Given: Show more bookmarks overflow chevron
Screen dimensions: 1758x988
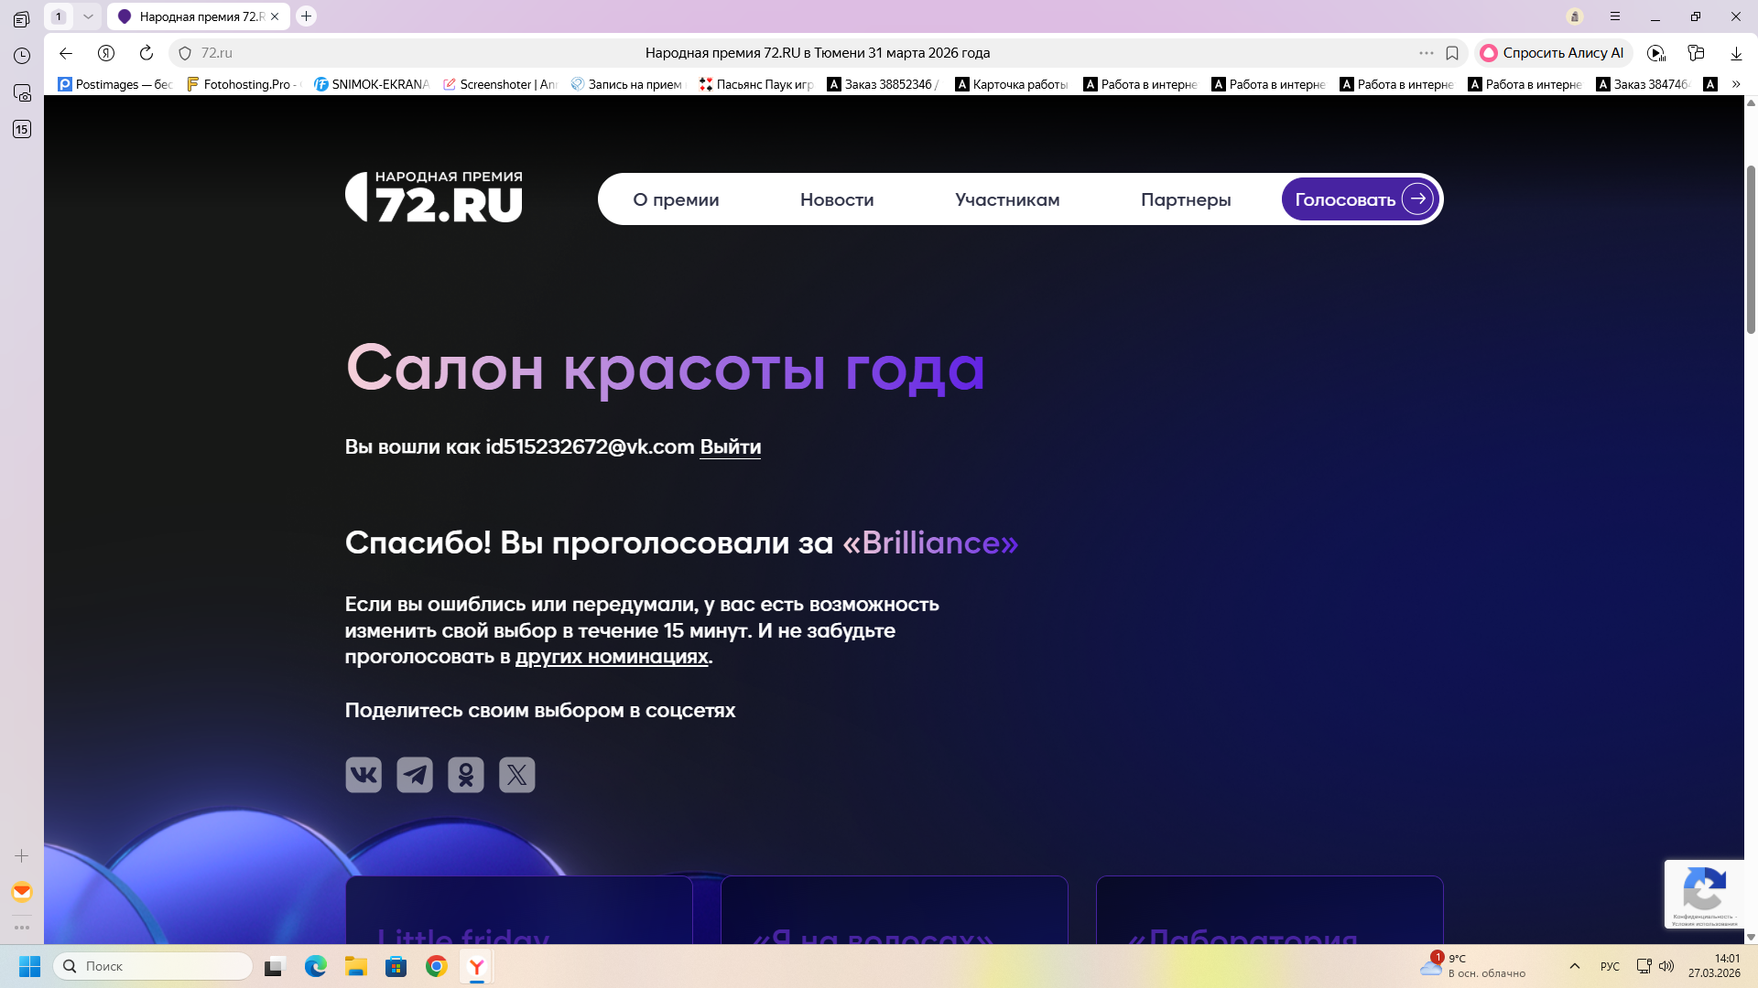Looking at the screenshot, I should point(1736,84).
